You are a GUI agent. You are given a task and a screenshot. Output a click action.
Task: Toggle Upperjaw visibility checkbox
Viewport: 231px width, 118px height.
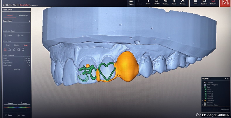click(205, 83)
